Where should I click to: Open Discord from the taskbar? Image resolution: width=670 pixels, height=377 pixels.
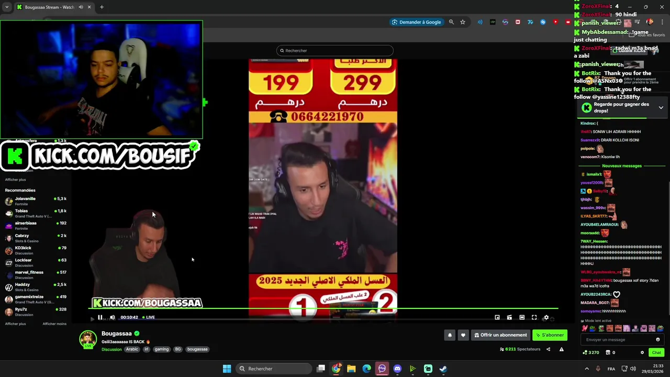397,369
